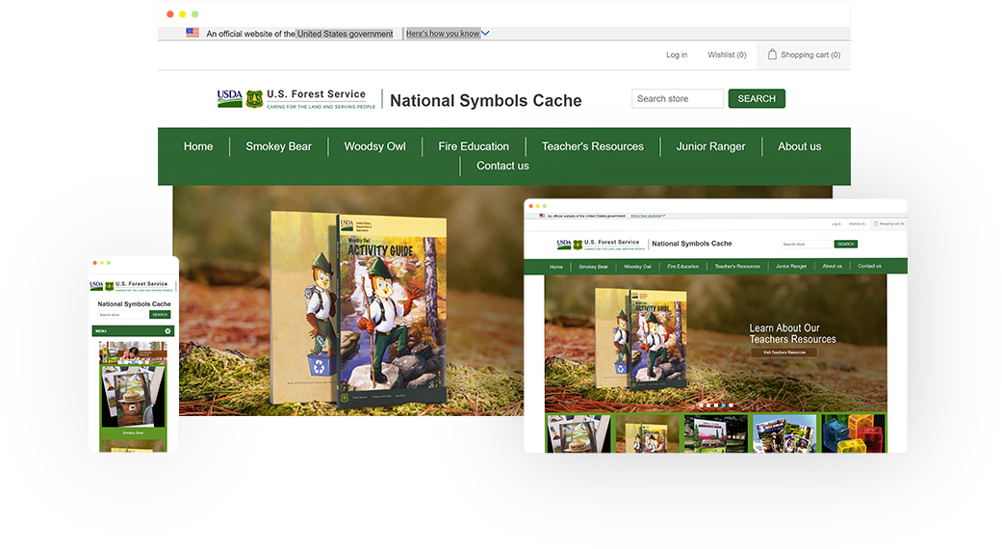Open the Woodsy Owl menu in the large window
Viewport: 1002px width, 549px height.
pyautogui.click(x=374, y=146)
